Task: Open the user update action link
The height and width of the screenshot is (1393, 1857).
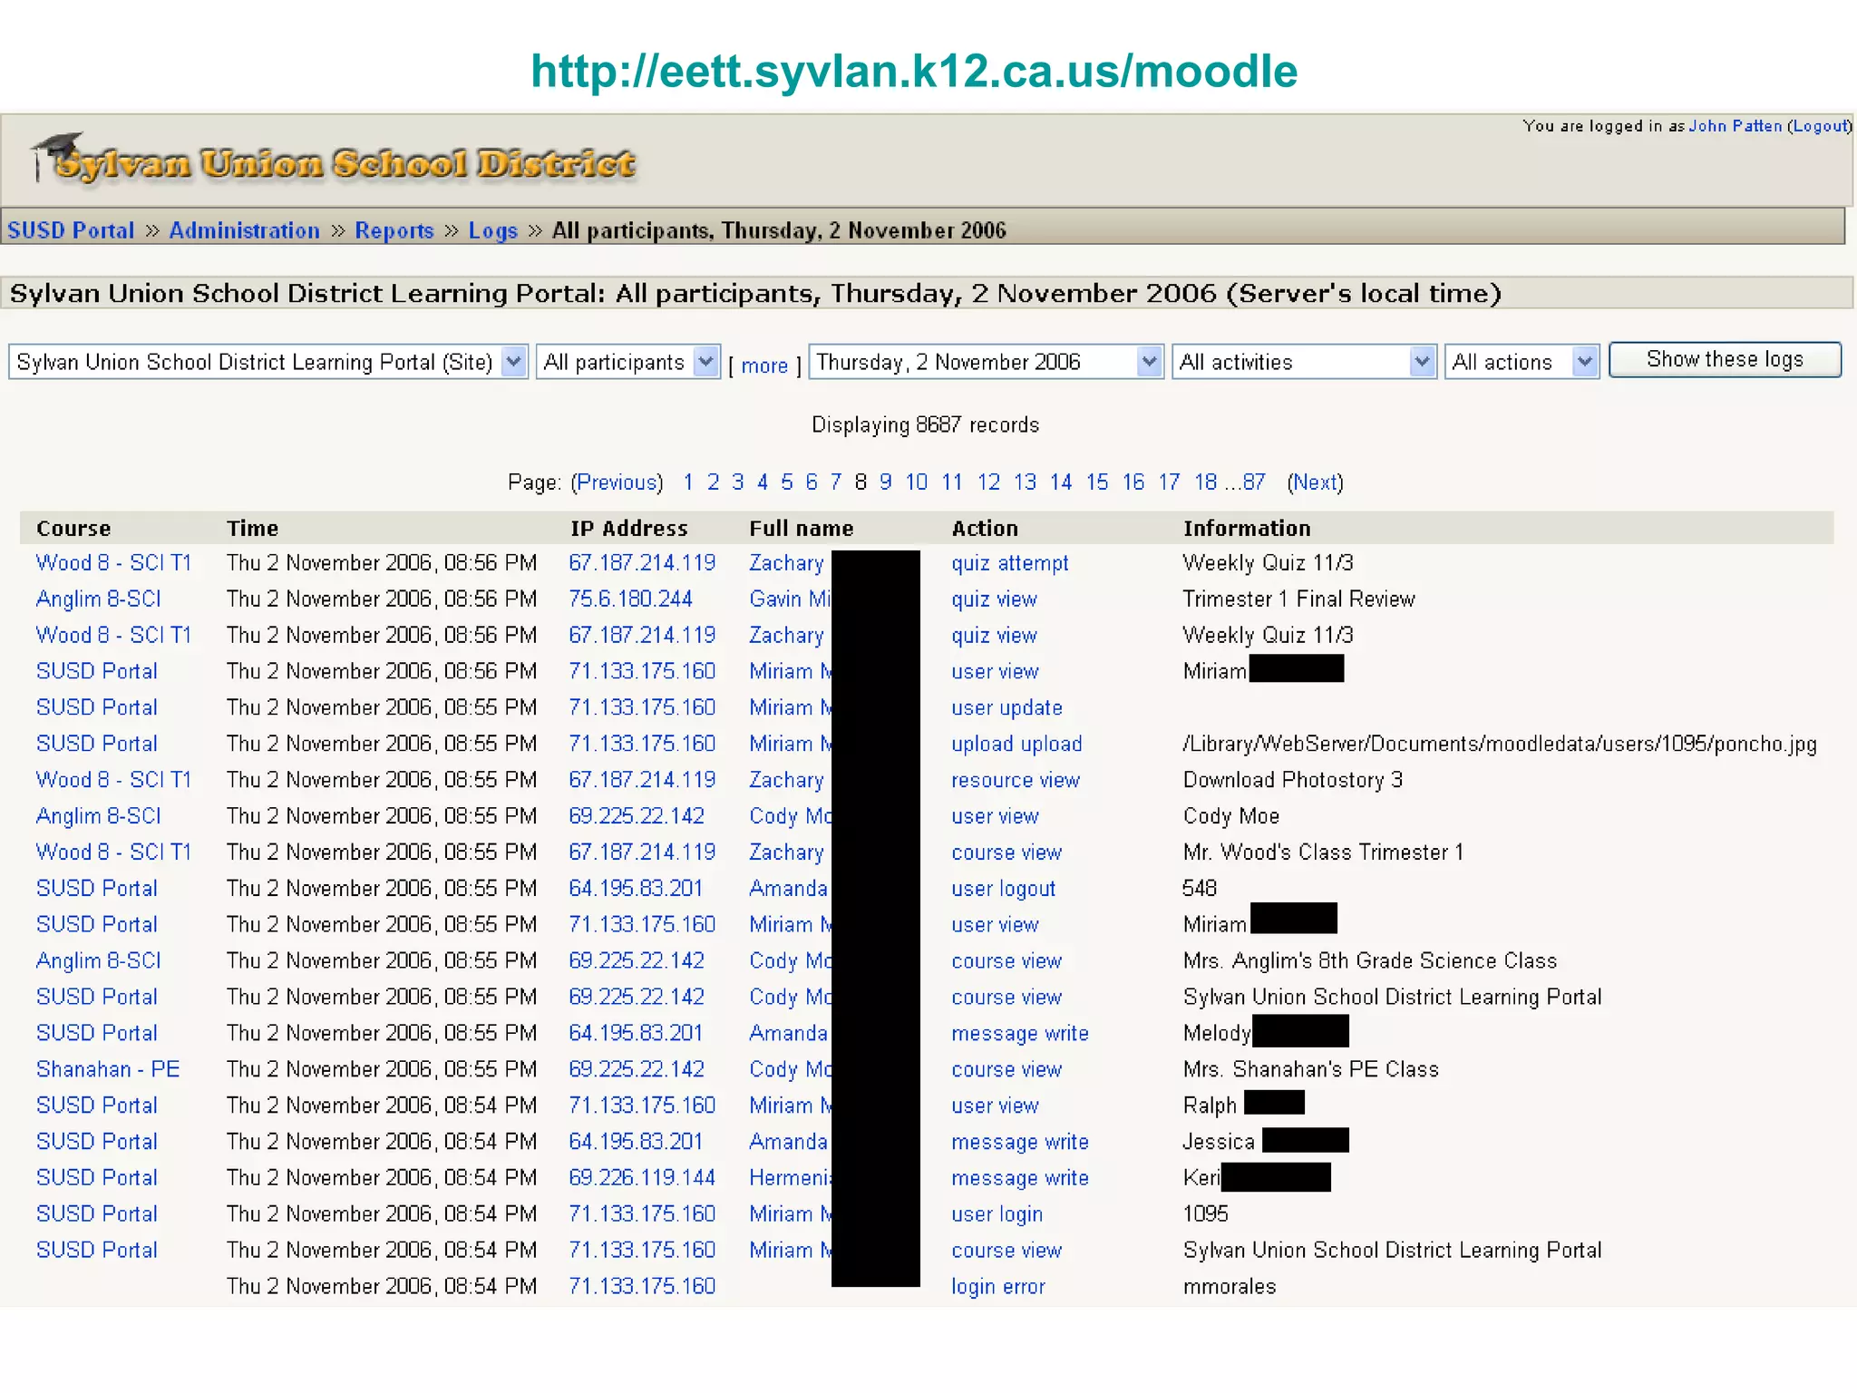Action: tap(1006, 707)
